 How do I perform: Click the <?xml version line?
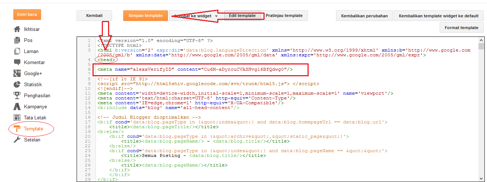(x=155, y=40)
